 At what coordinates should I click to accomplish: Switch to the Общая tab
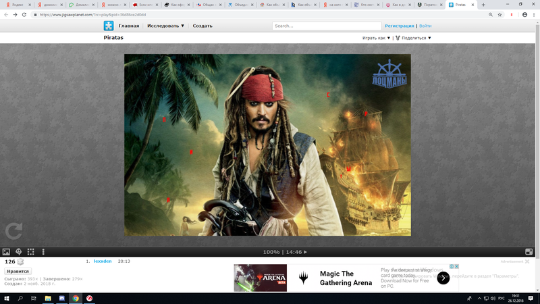[208, 5]
